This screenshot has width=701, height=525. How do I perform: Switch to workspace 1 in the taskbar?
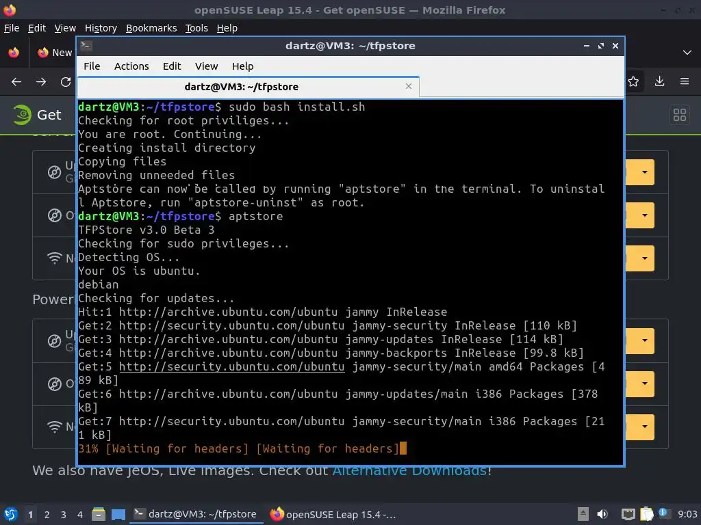tap(30, 515)
